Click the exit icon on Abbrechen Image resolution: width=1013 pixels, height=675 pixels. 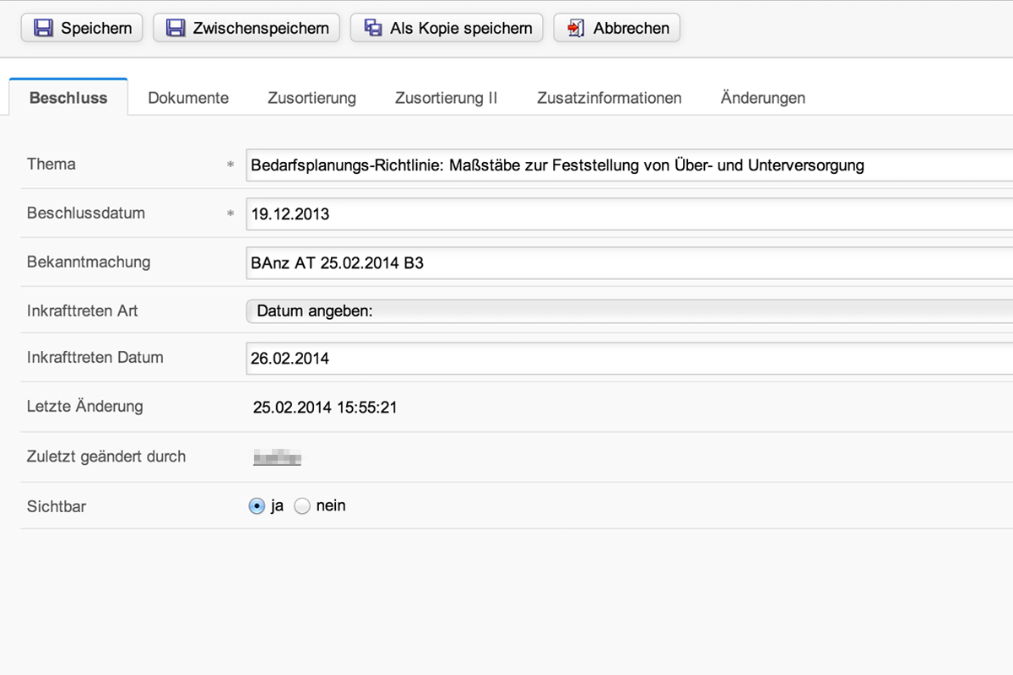coord(576,28)
